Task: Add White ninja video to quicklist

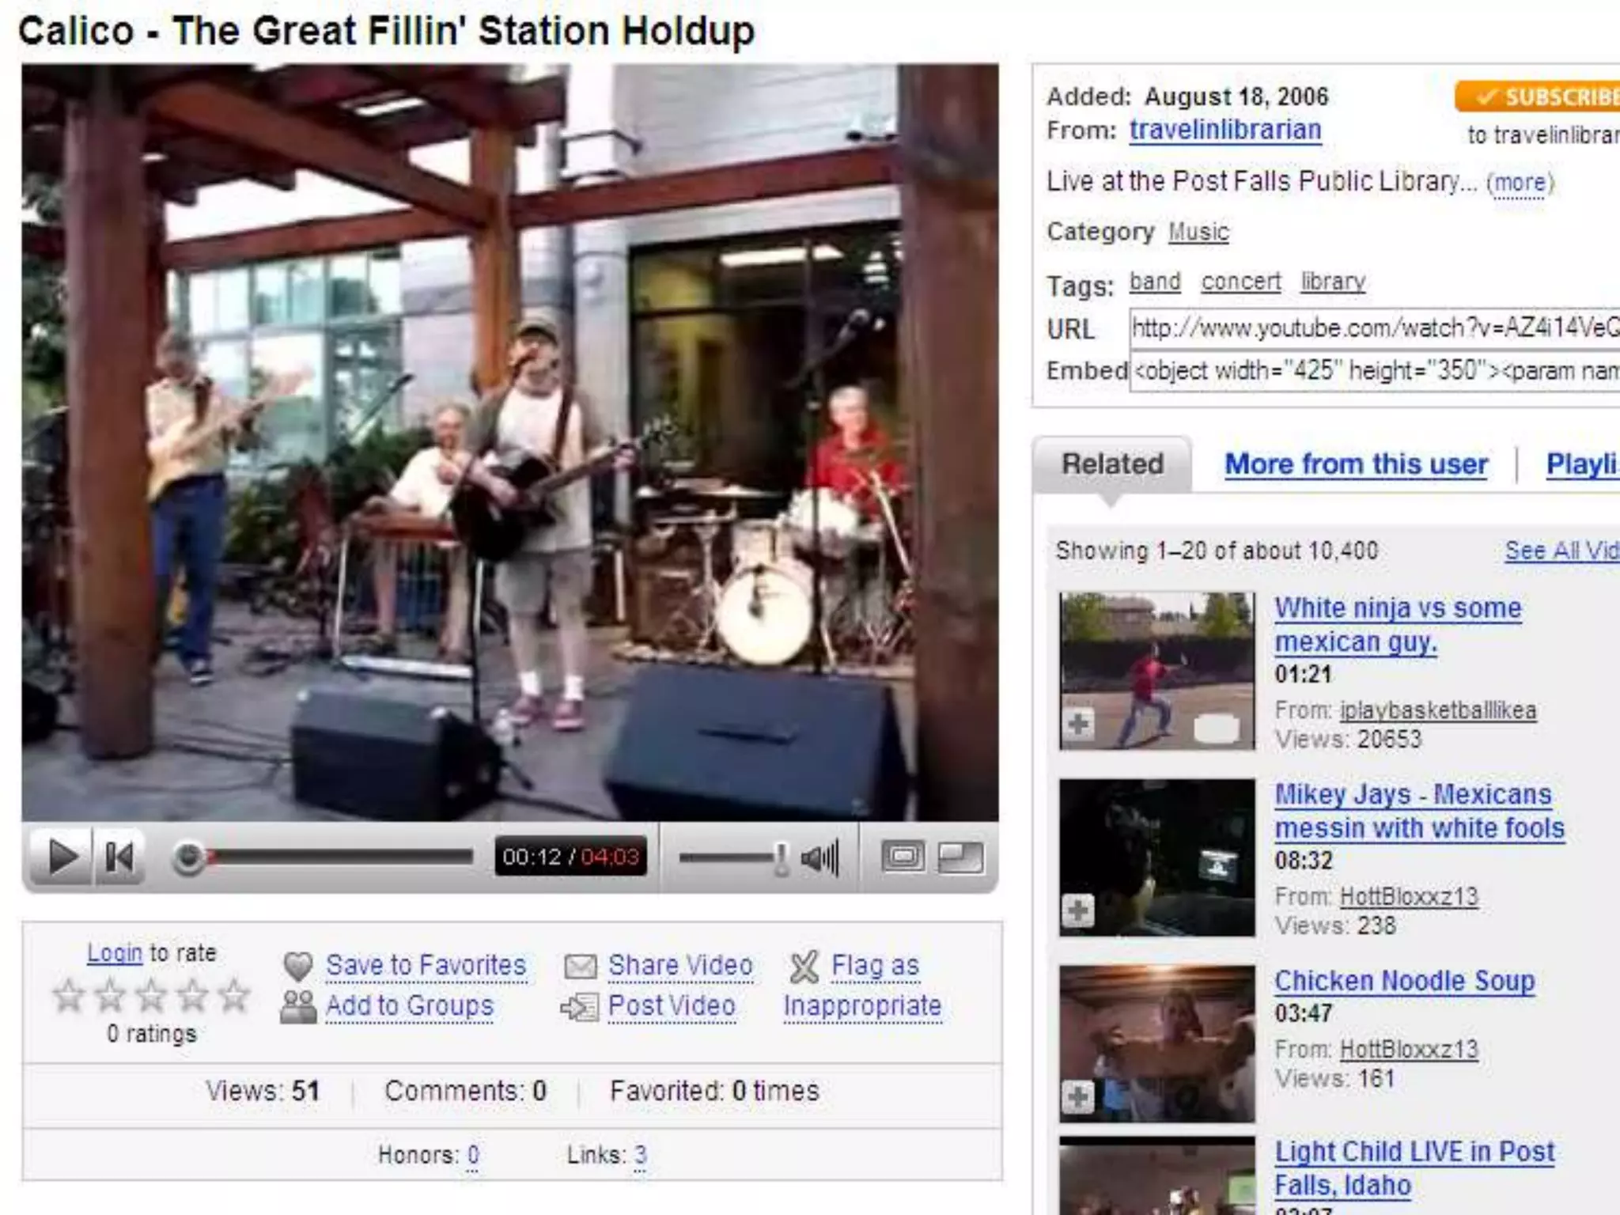Action: tap(1077, 724)
